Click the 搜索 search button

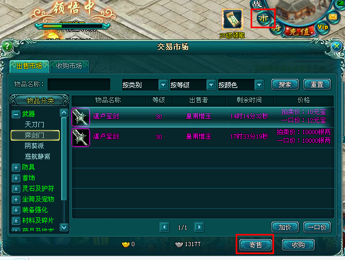tap(285, 84)
